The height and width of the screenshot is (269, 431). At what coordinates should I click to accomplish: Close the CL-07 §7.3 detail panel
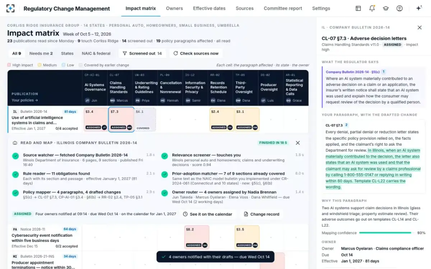click(x=420, y=28)
